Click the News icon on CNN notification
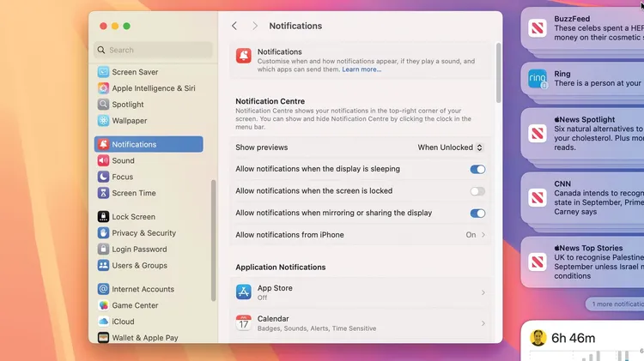644x361 pixels. [x=538, y=198]
